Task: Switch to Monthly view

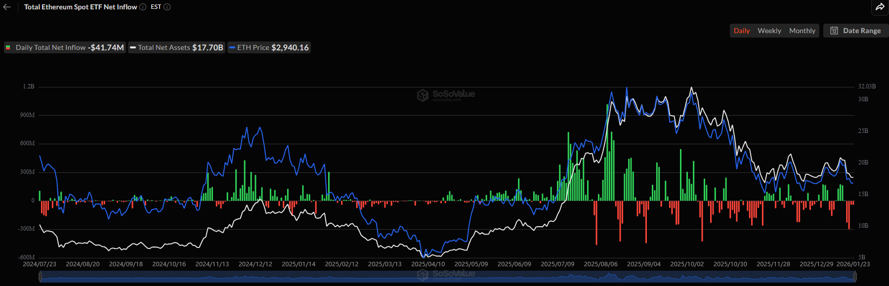Action: (802, 31)
